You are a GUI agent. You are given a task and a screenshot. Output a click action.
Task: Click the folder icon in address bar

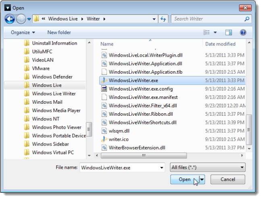36,19
